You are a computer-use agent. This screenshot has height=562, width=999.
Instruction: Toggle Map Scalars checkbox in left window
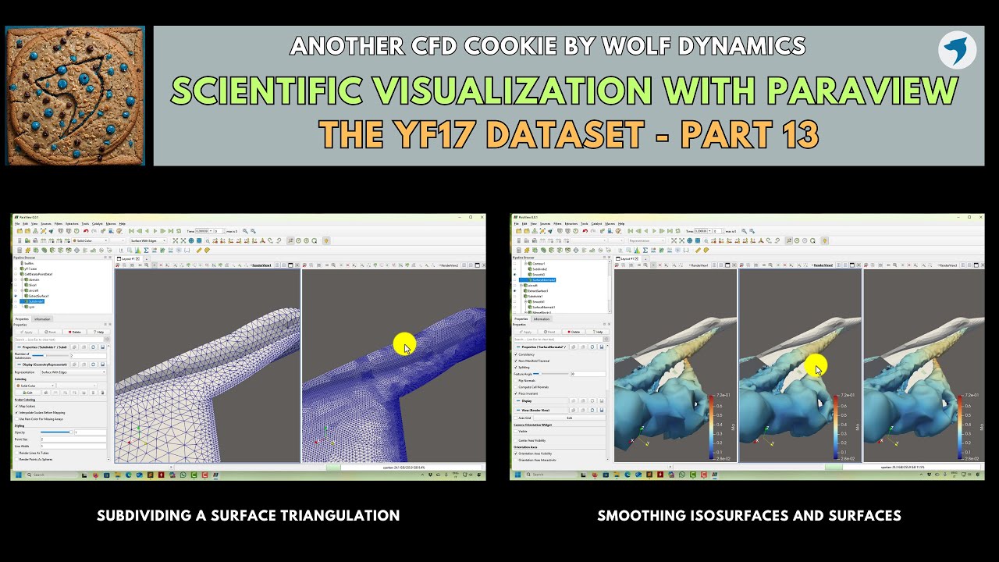[x=16, y=406]
